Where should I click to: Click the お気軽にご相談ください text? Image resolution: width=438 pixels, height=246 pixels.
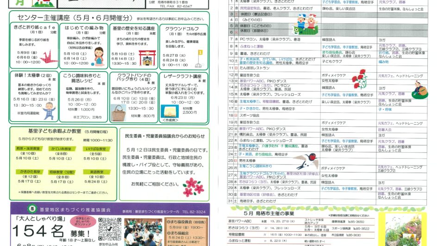(155, 184)
